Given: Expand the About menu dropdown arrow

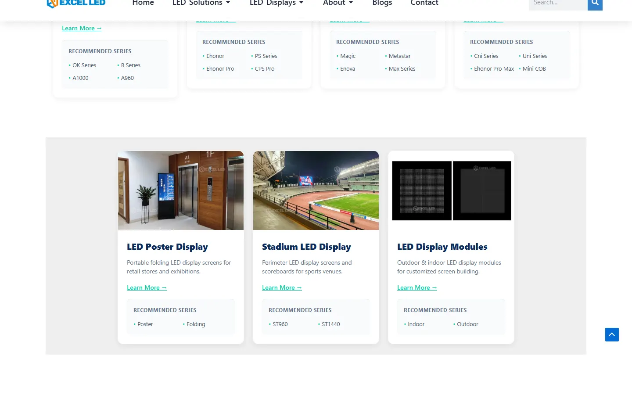Looking at the screenshot, I should pos(351,3).
